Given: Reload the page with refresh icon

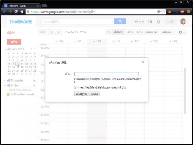Looking at the screenshot, I should 16,12.
